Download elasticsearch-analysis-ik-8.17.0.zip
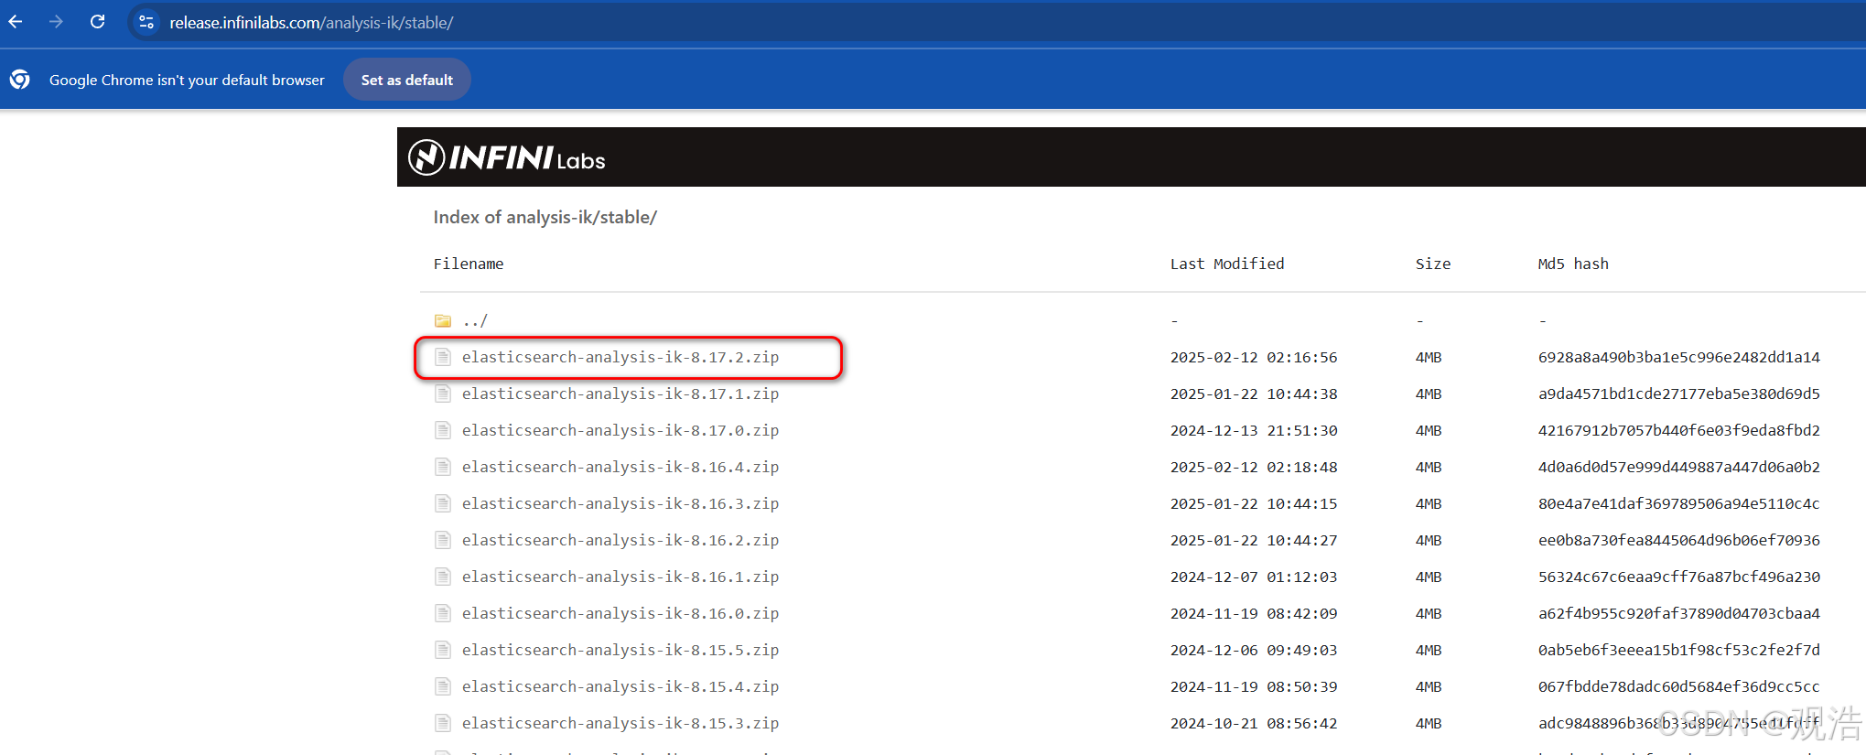The height and width of the screenshot is (755, 1866). click(620, 430)
